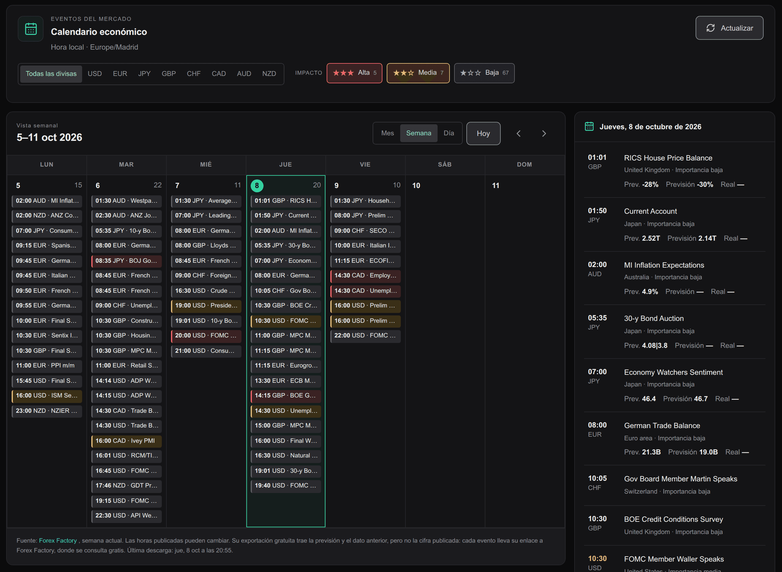Select highlighted day 8 circle
This screenshot has width=782, height=572.
(x=257, y=186)
